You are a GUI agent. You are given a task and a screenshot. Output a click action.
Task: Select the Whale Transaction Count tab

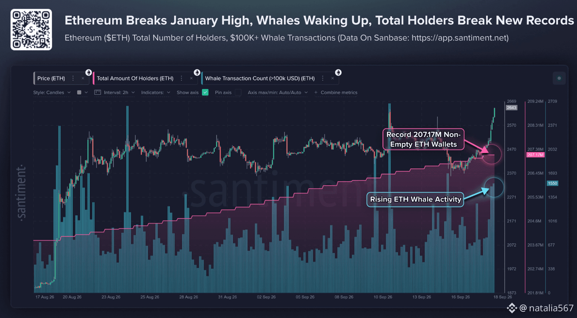(x=260, y=78)
